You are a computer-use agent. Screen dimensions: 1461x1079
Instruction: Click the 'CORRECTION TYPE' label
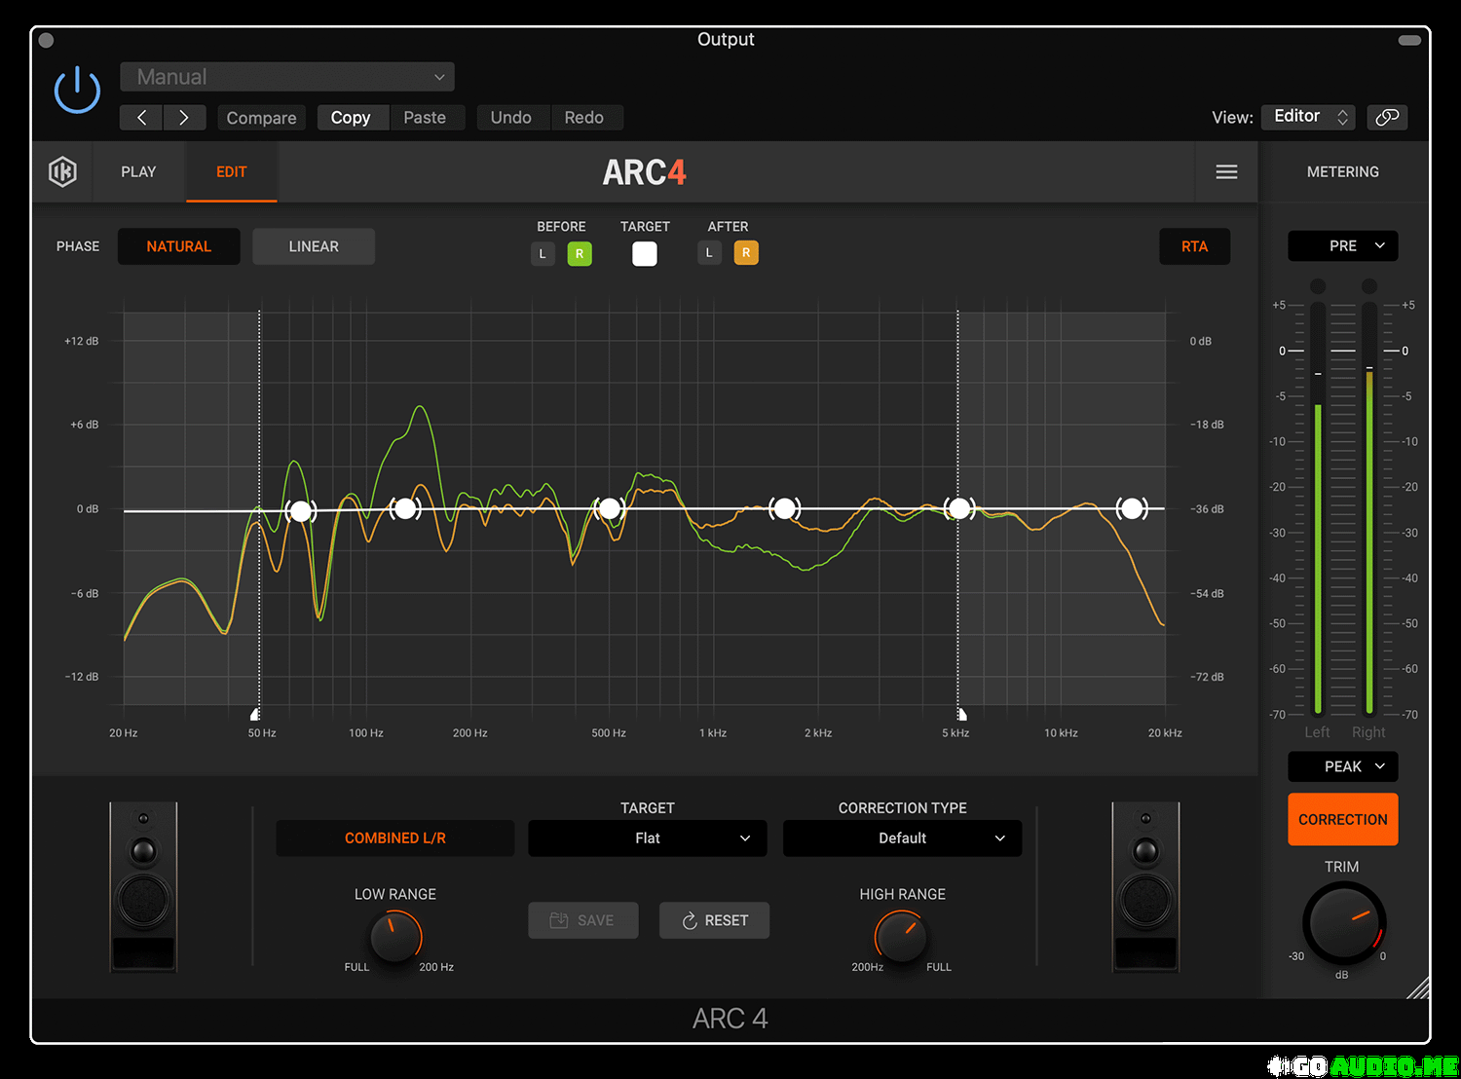pos(903,808)
